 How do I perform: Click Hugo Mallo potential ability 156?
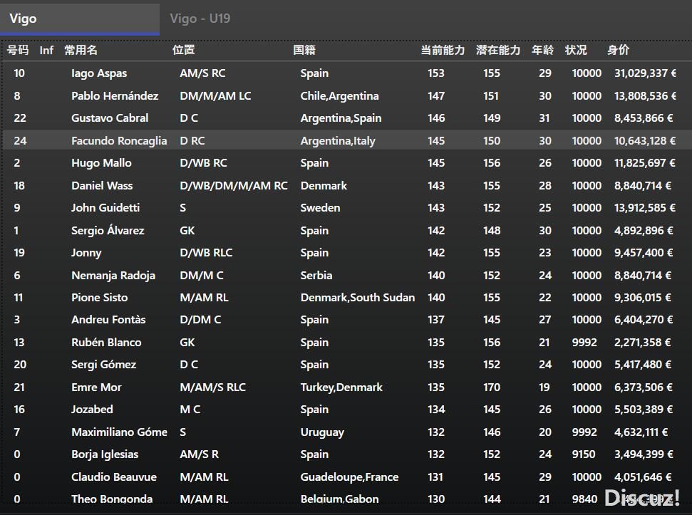point(492,163)
